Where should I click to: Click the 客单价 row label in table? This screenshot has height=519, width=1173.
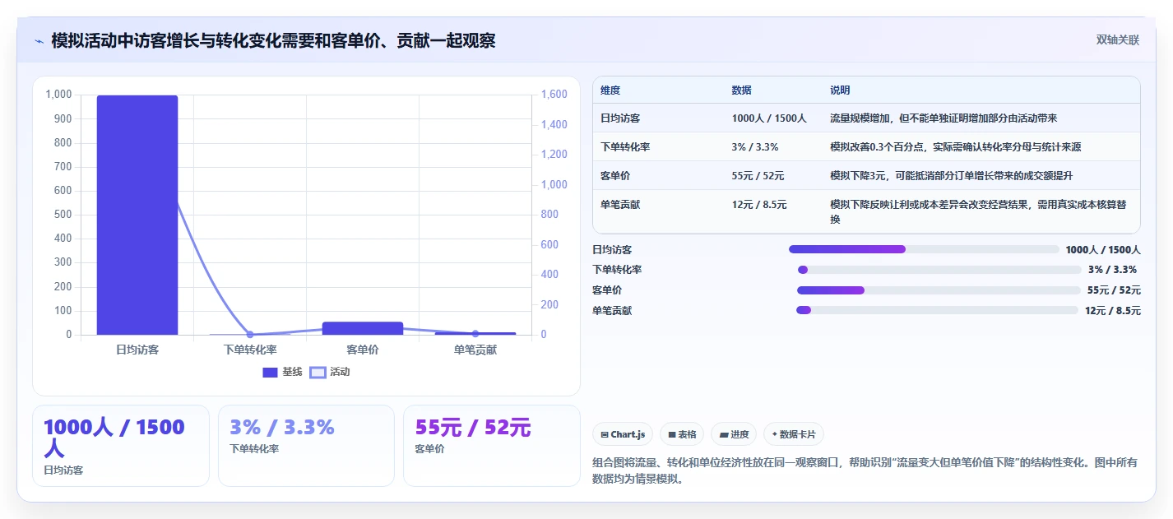click(615, 176)
